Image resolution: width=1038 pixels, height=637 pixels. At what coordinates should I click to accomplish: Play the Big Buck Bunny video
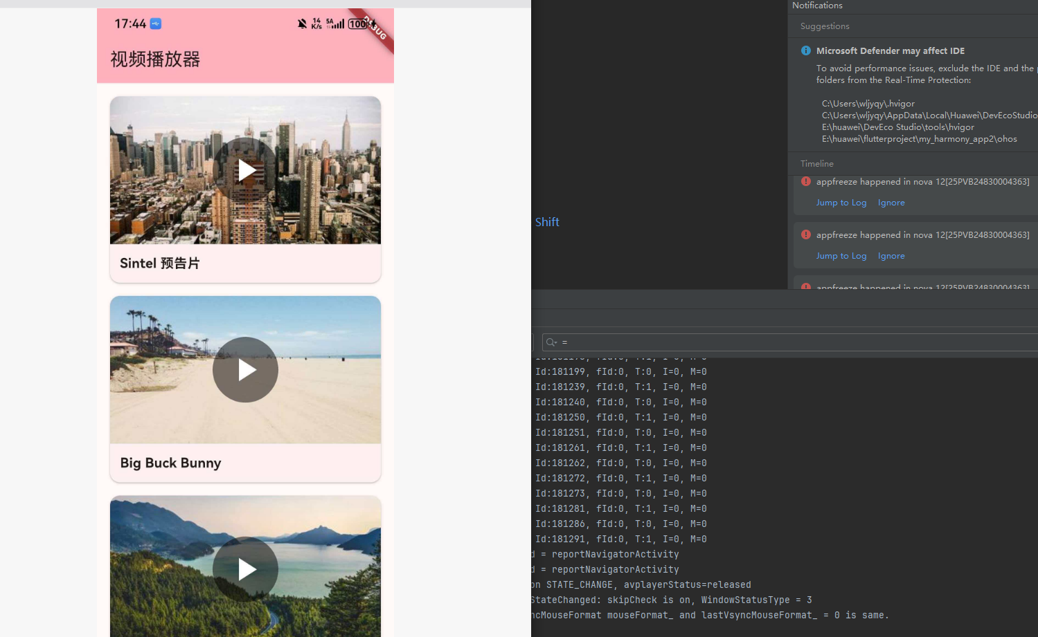point(245,370)
